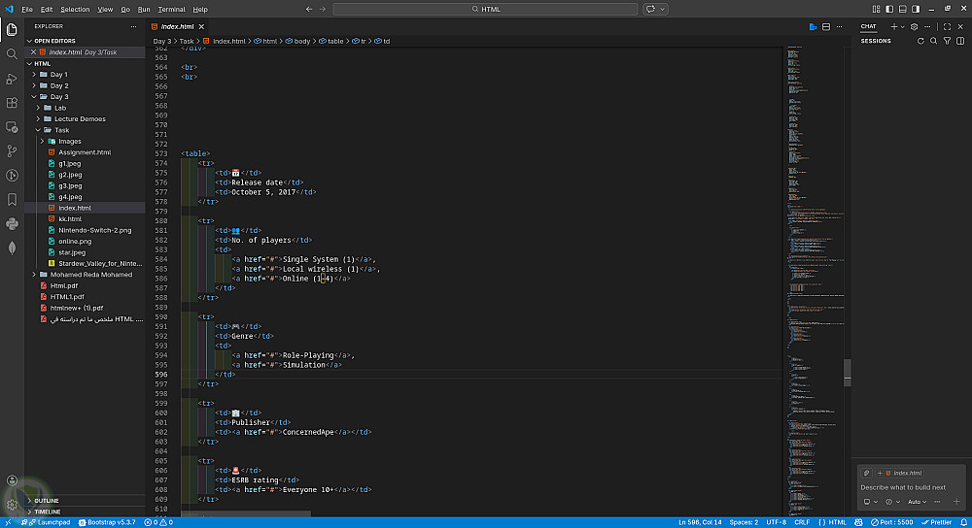Open the Manage gear icon
This screenshot has height=528, width=972.
(12, 505)
